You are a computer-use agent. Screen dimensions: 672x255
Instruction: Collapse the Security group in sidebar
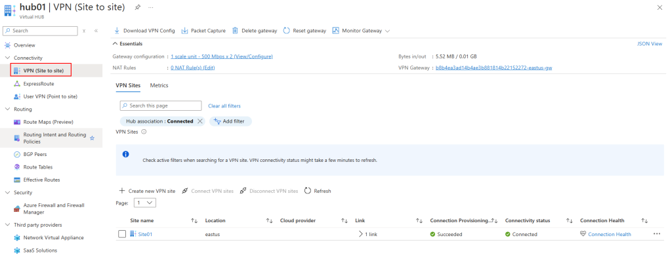pos(7,193)
